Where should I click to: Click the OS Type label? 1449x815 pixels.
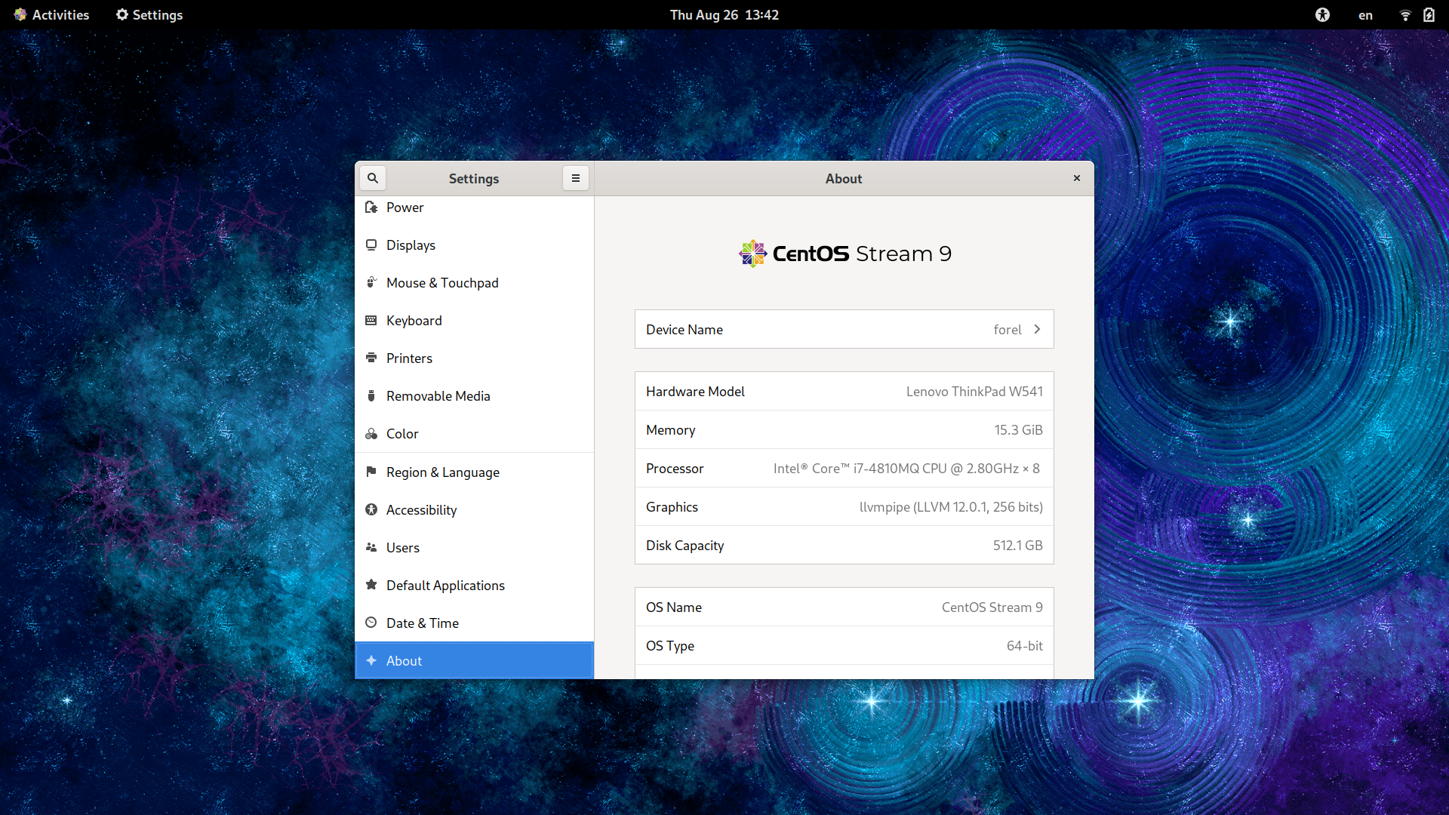(x=669, y=646)
